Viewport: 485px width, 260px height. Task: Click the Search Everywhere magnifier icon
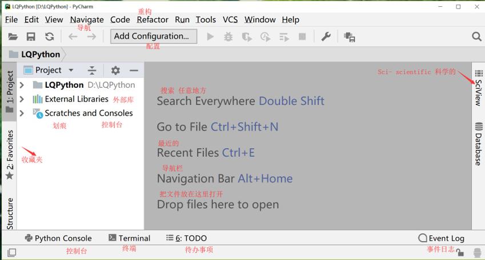click(476, 36)
